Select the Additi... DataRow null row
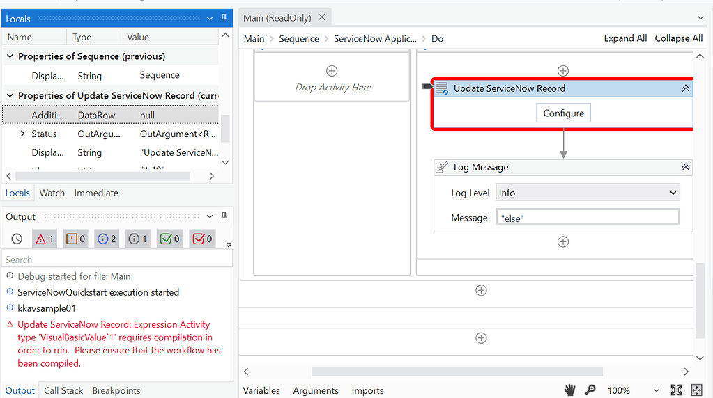The image size is (713, 398). [x=111, y=116]
